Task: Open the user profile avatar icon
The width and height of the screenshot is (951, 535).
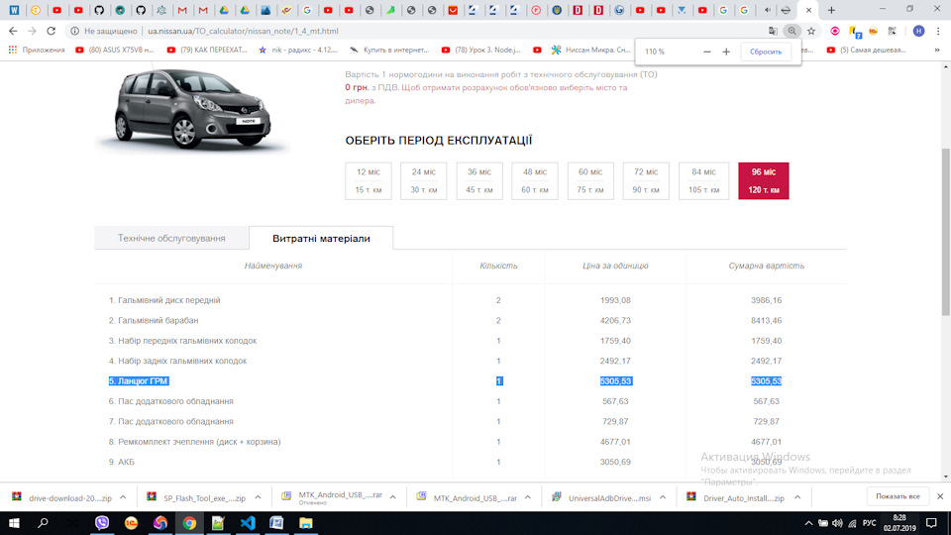Action: (x=918, y=31)
